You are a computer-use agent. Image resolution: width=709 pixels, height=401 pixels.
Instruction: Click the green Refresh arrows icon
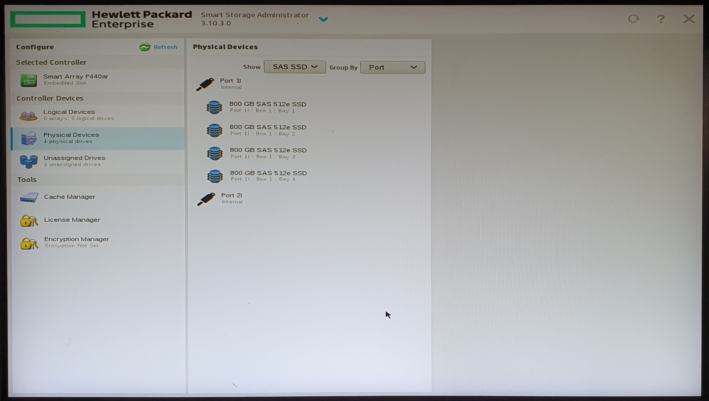click(x=145, y=47)
